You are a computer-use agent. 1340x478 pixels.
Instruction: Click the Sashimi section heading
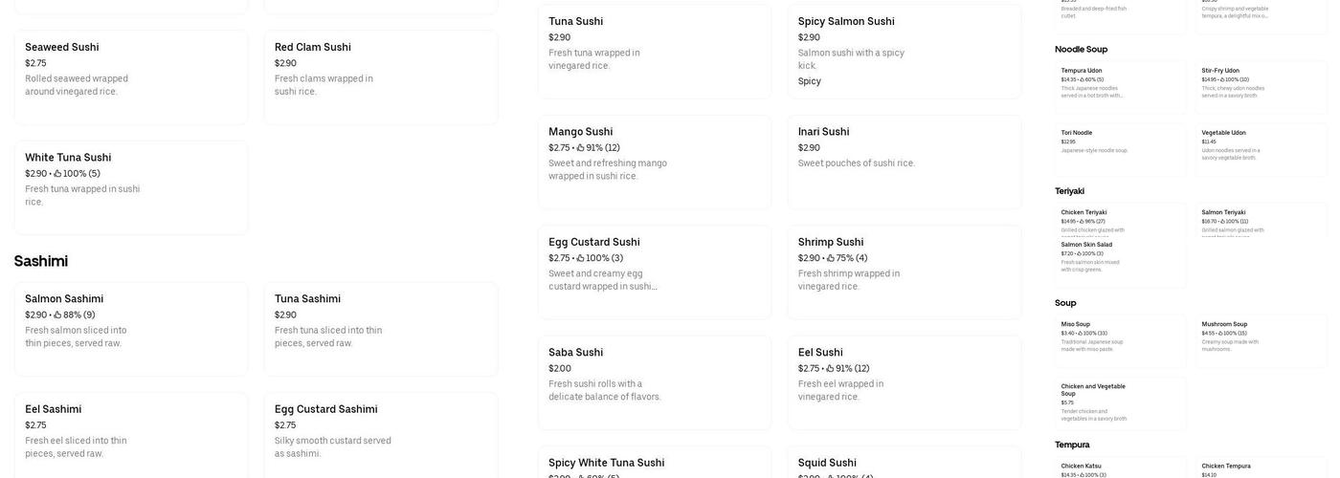(x=41, y=261)
